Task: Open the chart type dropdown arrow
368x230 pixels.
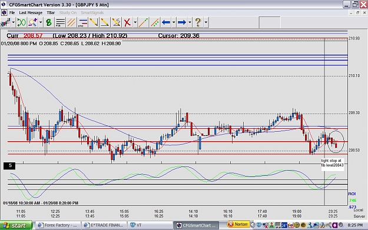Action: coord(14,22)
